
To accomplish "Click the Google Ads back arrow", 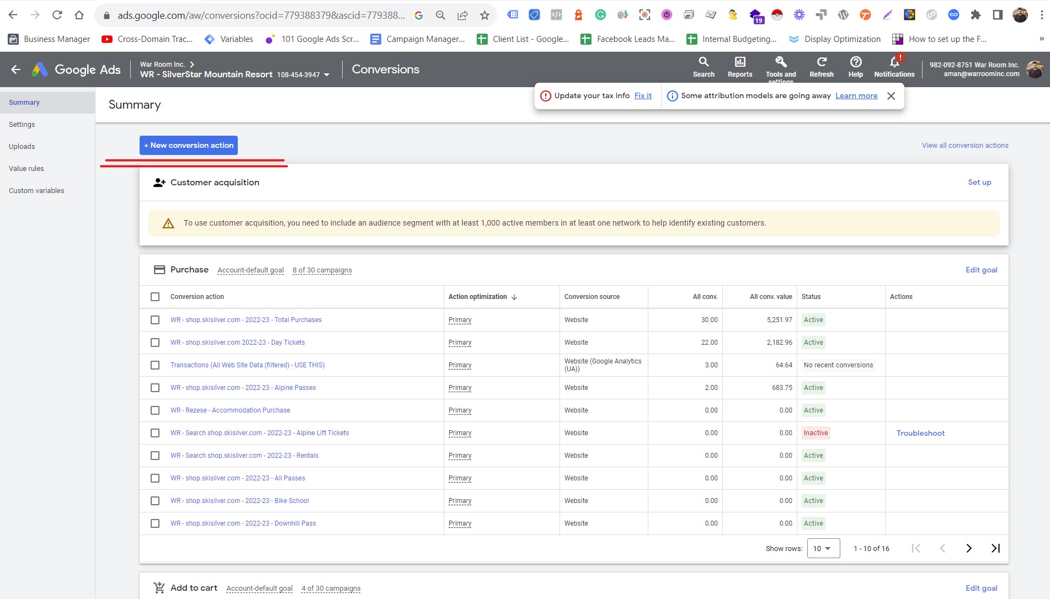I will pyautogui.click(x=16, y=69).
